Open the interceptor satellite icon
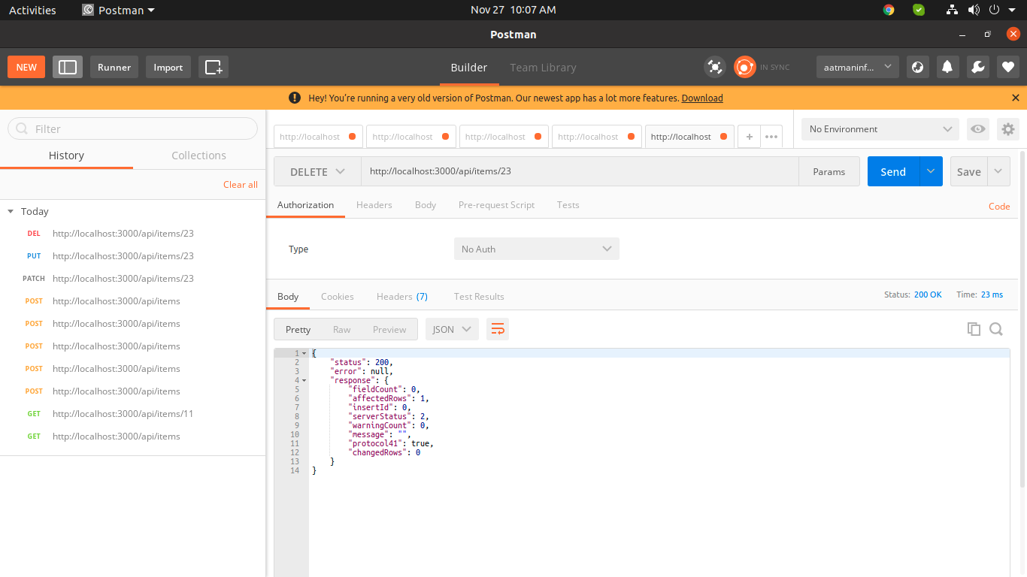This screenshot has height=577, width=1027. tap(714, 67)
